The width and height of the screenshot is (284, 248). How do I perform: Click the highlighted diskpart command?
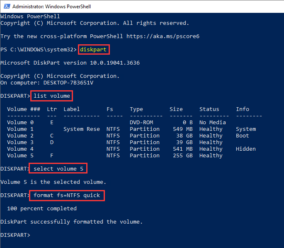click(93, 50)
